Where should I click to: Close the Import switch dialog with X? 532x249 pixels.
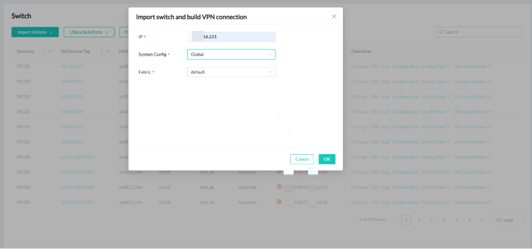334,16
